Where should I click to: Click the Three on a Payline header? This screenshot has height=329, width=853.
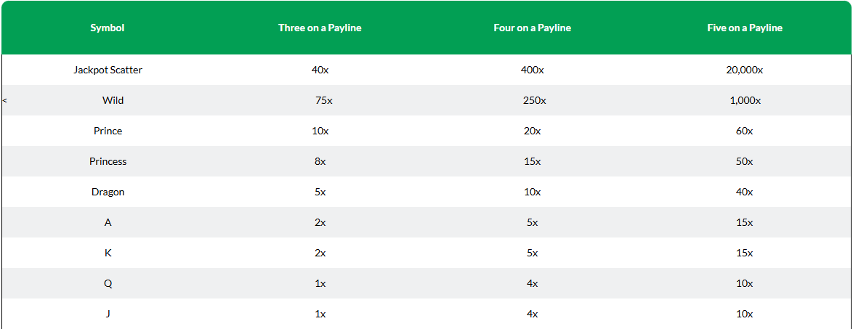pyautogui.click(x=320, y=28)
